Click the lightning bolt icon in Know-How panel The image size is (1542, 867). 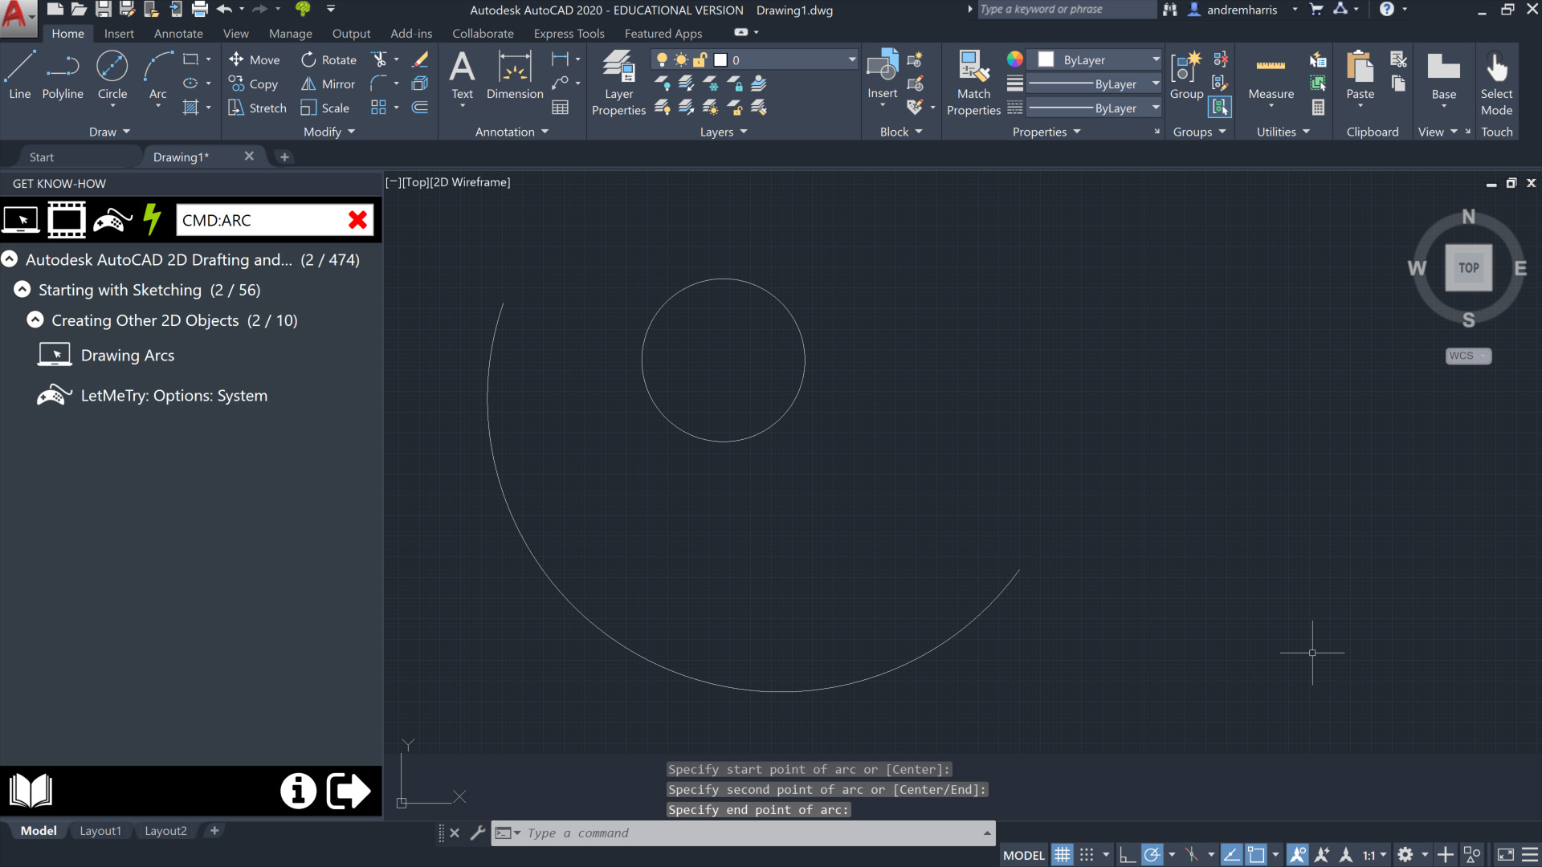pos(152,219)
